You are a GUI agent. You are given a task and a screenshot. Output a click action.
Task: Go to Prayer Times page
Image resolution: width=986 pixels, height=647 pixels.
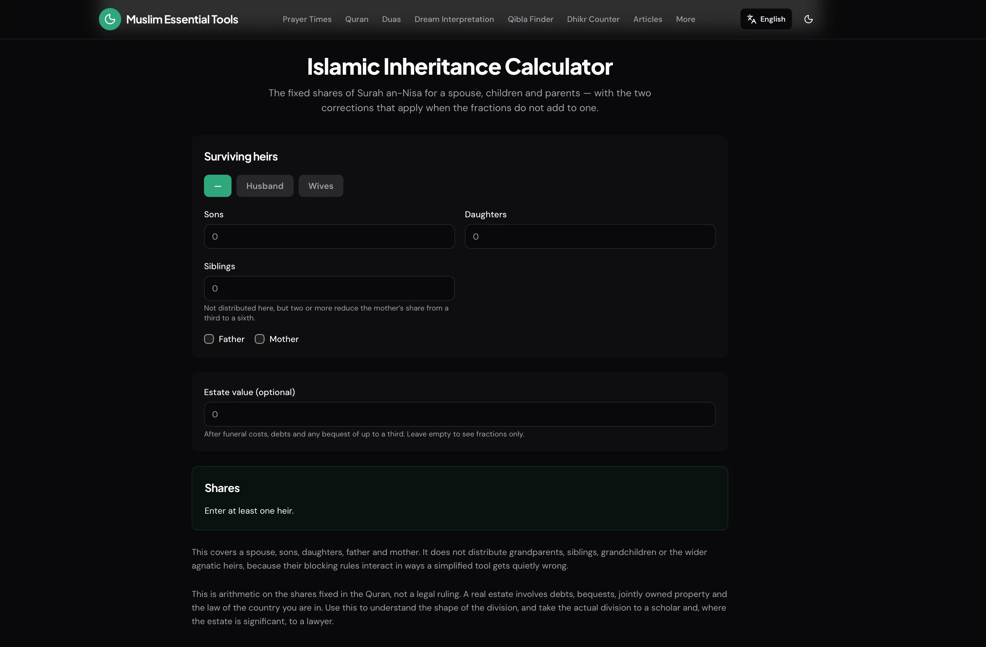point(307,19)
